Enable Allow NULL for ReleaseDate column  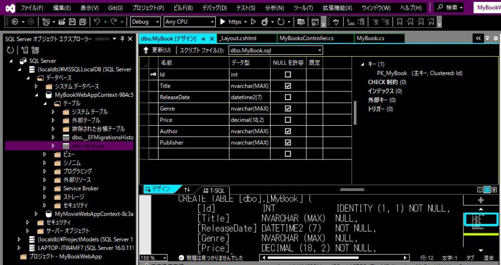tap(288, 97)
